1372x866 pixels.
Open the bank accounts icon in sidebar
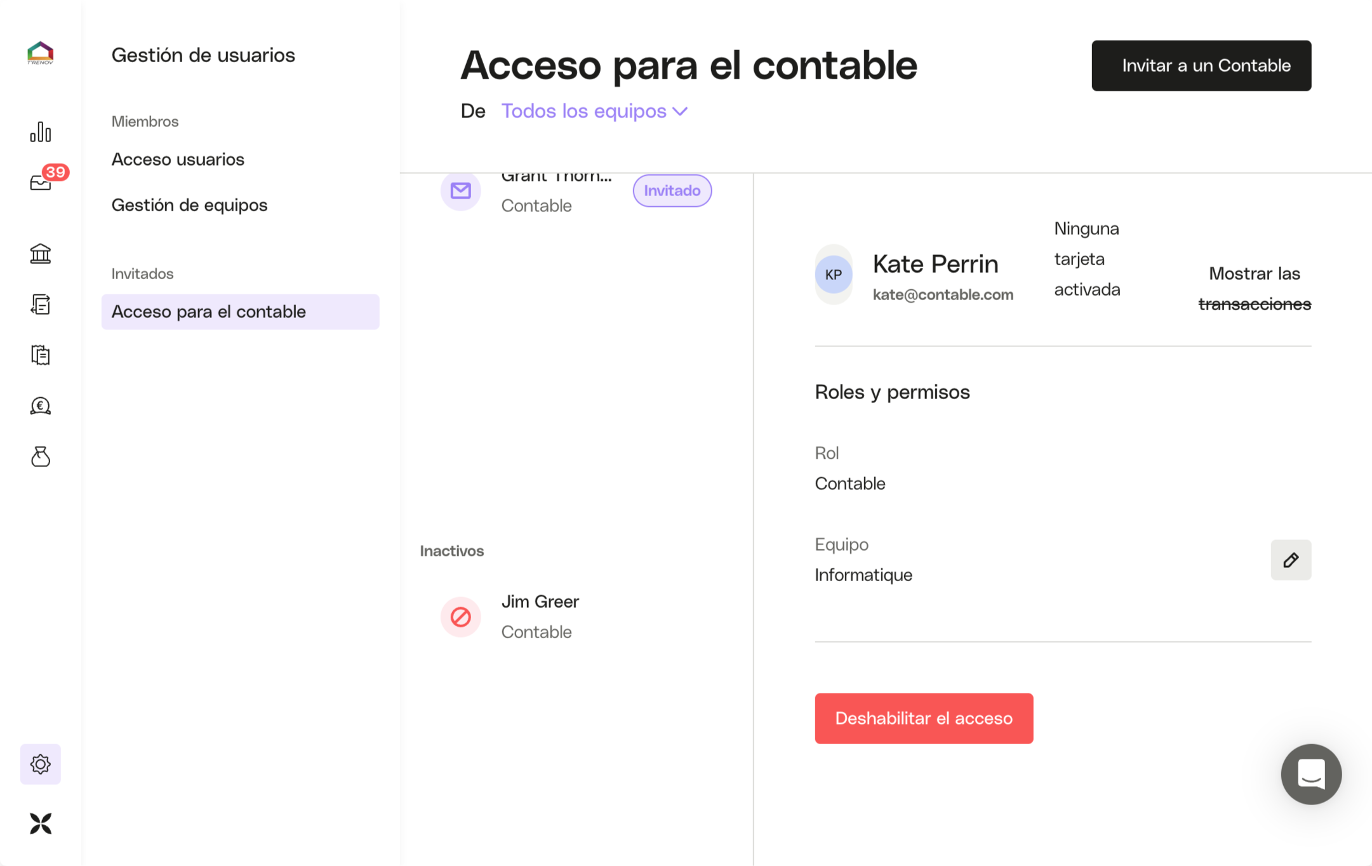[x=40, y=254]
